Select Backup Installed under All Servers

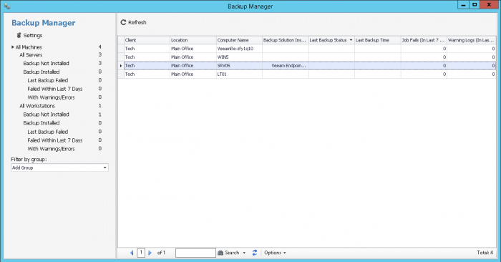tap(42, 72)
